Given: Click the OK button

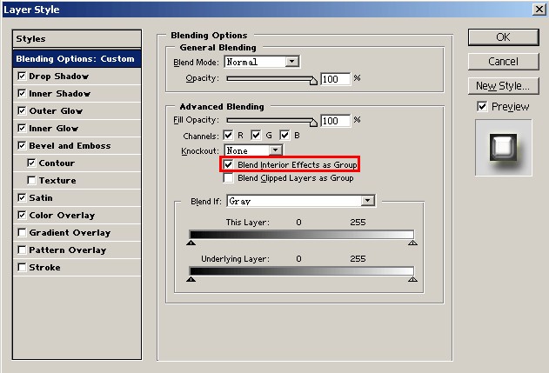Looking at the screenshot, I should [503, 37].
